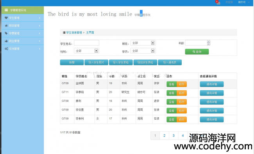The height and width of the screenshot is (154, 254).
Task: Click the list icon in breadcrumb bar
Action: [64, 33]
